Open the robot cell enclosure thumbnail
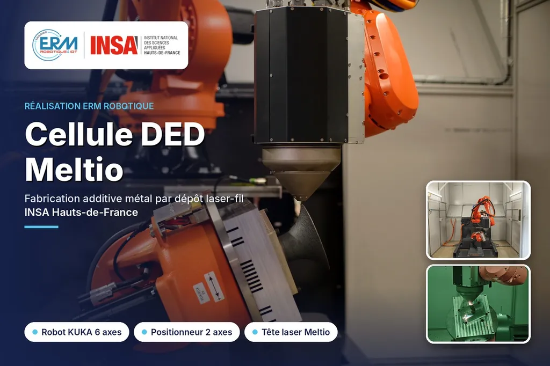 pos(478,220)
